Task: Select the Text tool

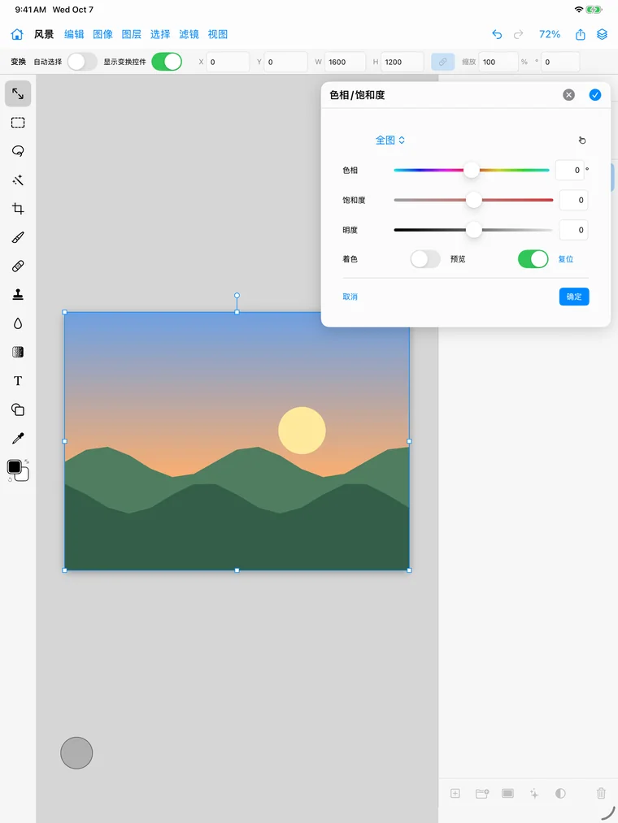Action: click(18, 380)
